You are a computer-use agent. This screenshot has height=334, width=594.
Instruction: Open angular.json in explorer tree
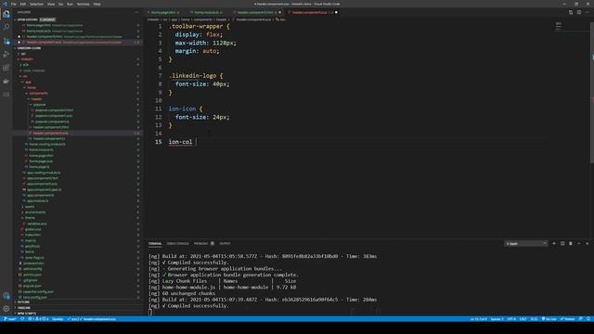[32, 286]
